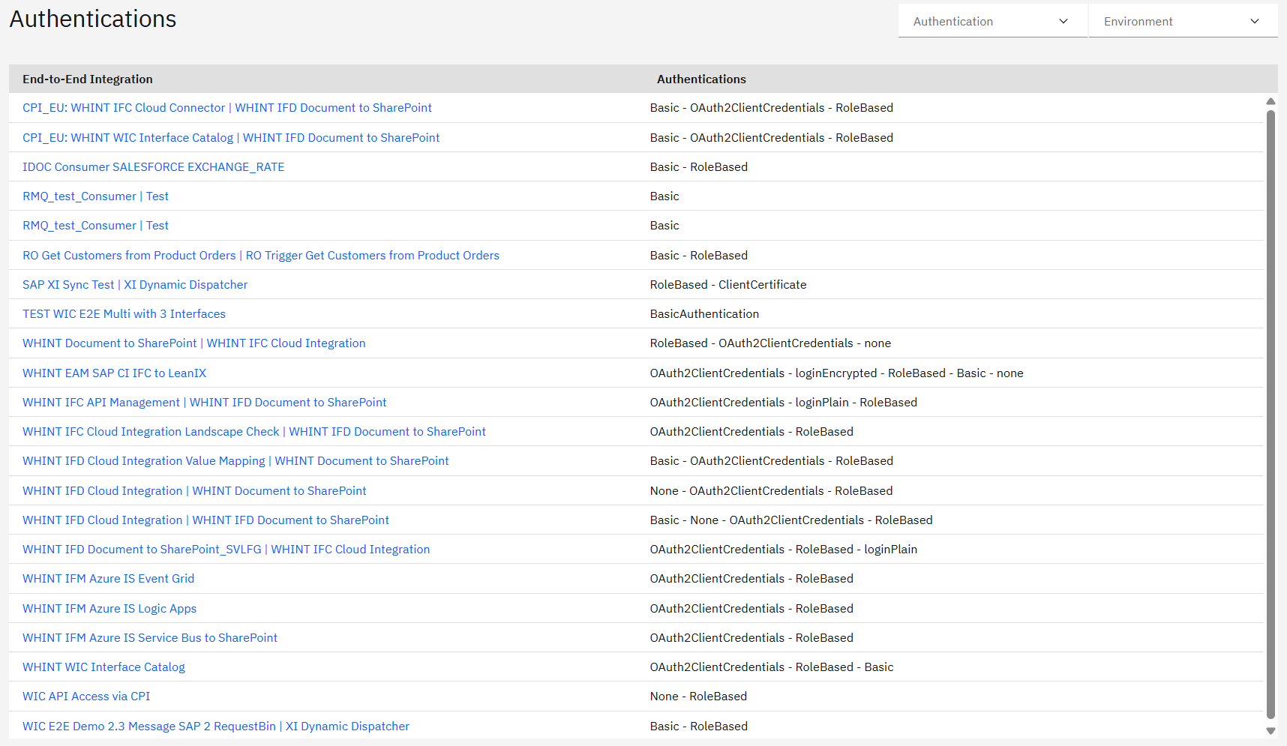Screen dimensions: 1287x746
Task: Open the Authentication filter dropdown
Action: pos(991,22)
